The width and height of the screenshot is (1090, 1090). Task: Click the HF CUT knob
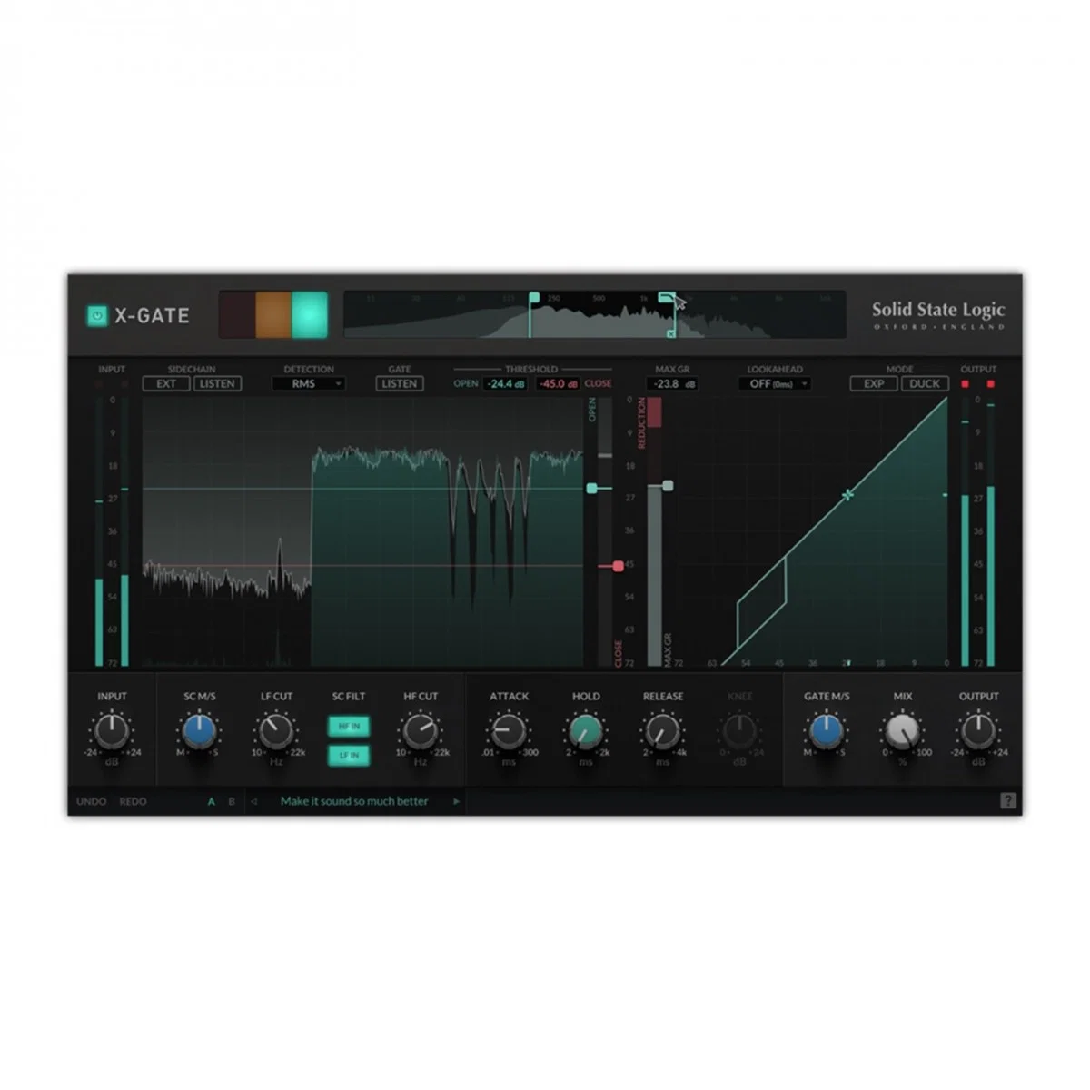point(421,731)
